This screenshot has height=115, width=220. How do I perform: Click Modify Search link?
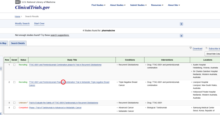(22, 23)
